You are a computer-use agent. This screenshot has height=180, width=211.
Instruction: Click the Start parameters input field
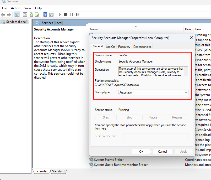[156, 136]
